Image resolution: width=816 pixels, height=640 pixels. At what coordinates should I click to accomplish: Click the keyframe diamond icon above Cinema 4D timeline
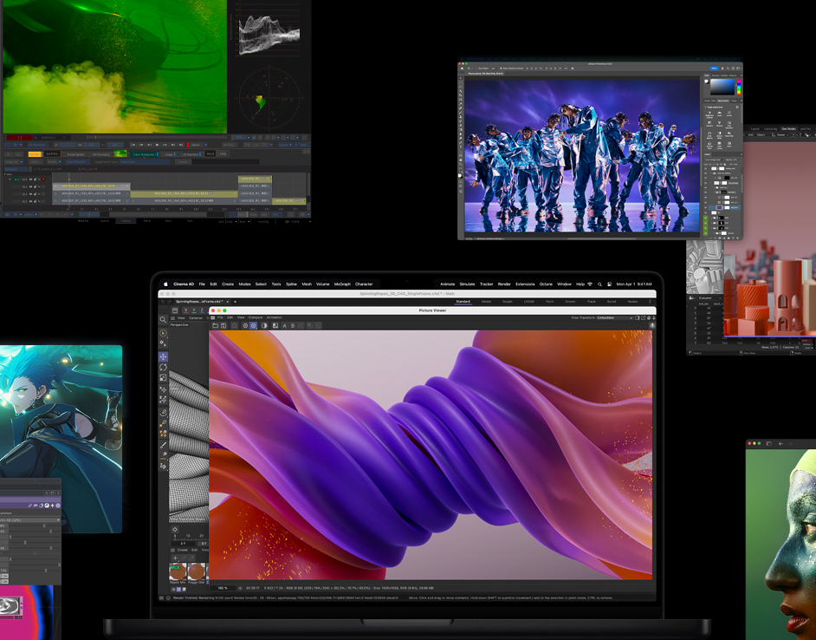tap(175, 530)
